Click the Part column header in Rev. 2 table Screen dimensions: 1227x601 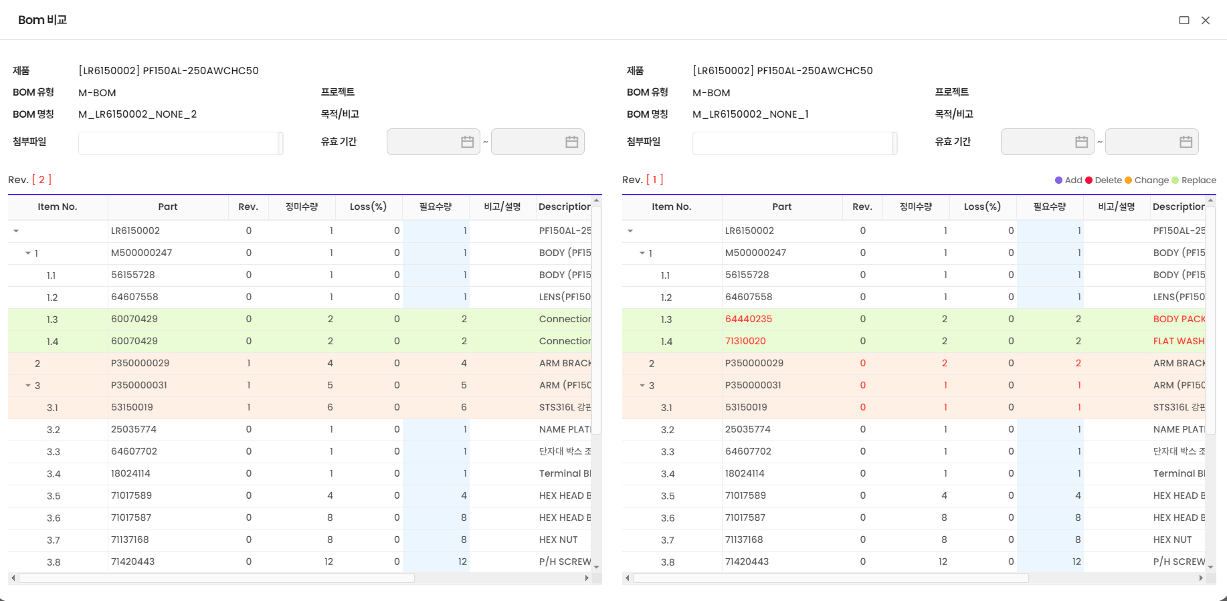(x=167, y=207)
